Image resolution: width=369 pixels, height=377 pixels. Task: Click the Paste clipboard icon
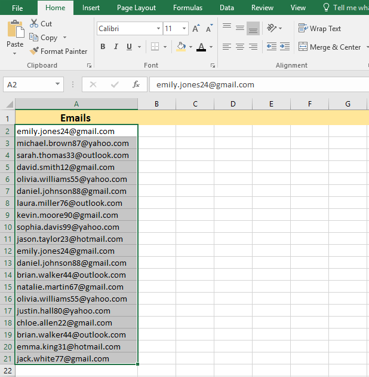pyautogui.click(x=15, y=30)
